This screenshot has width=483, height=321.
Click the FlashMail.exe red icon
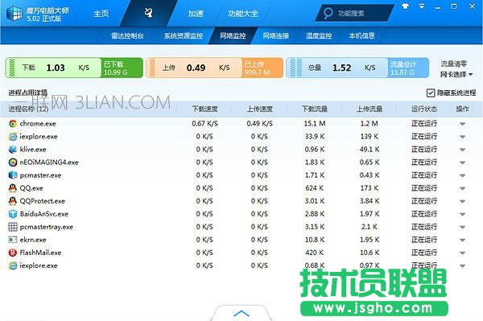[x=13, y=253]
